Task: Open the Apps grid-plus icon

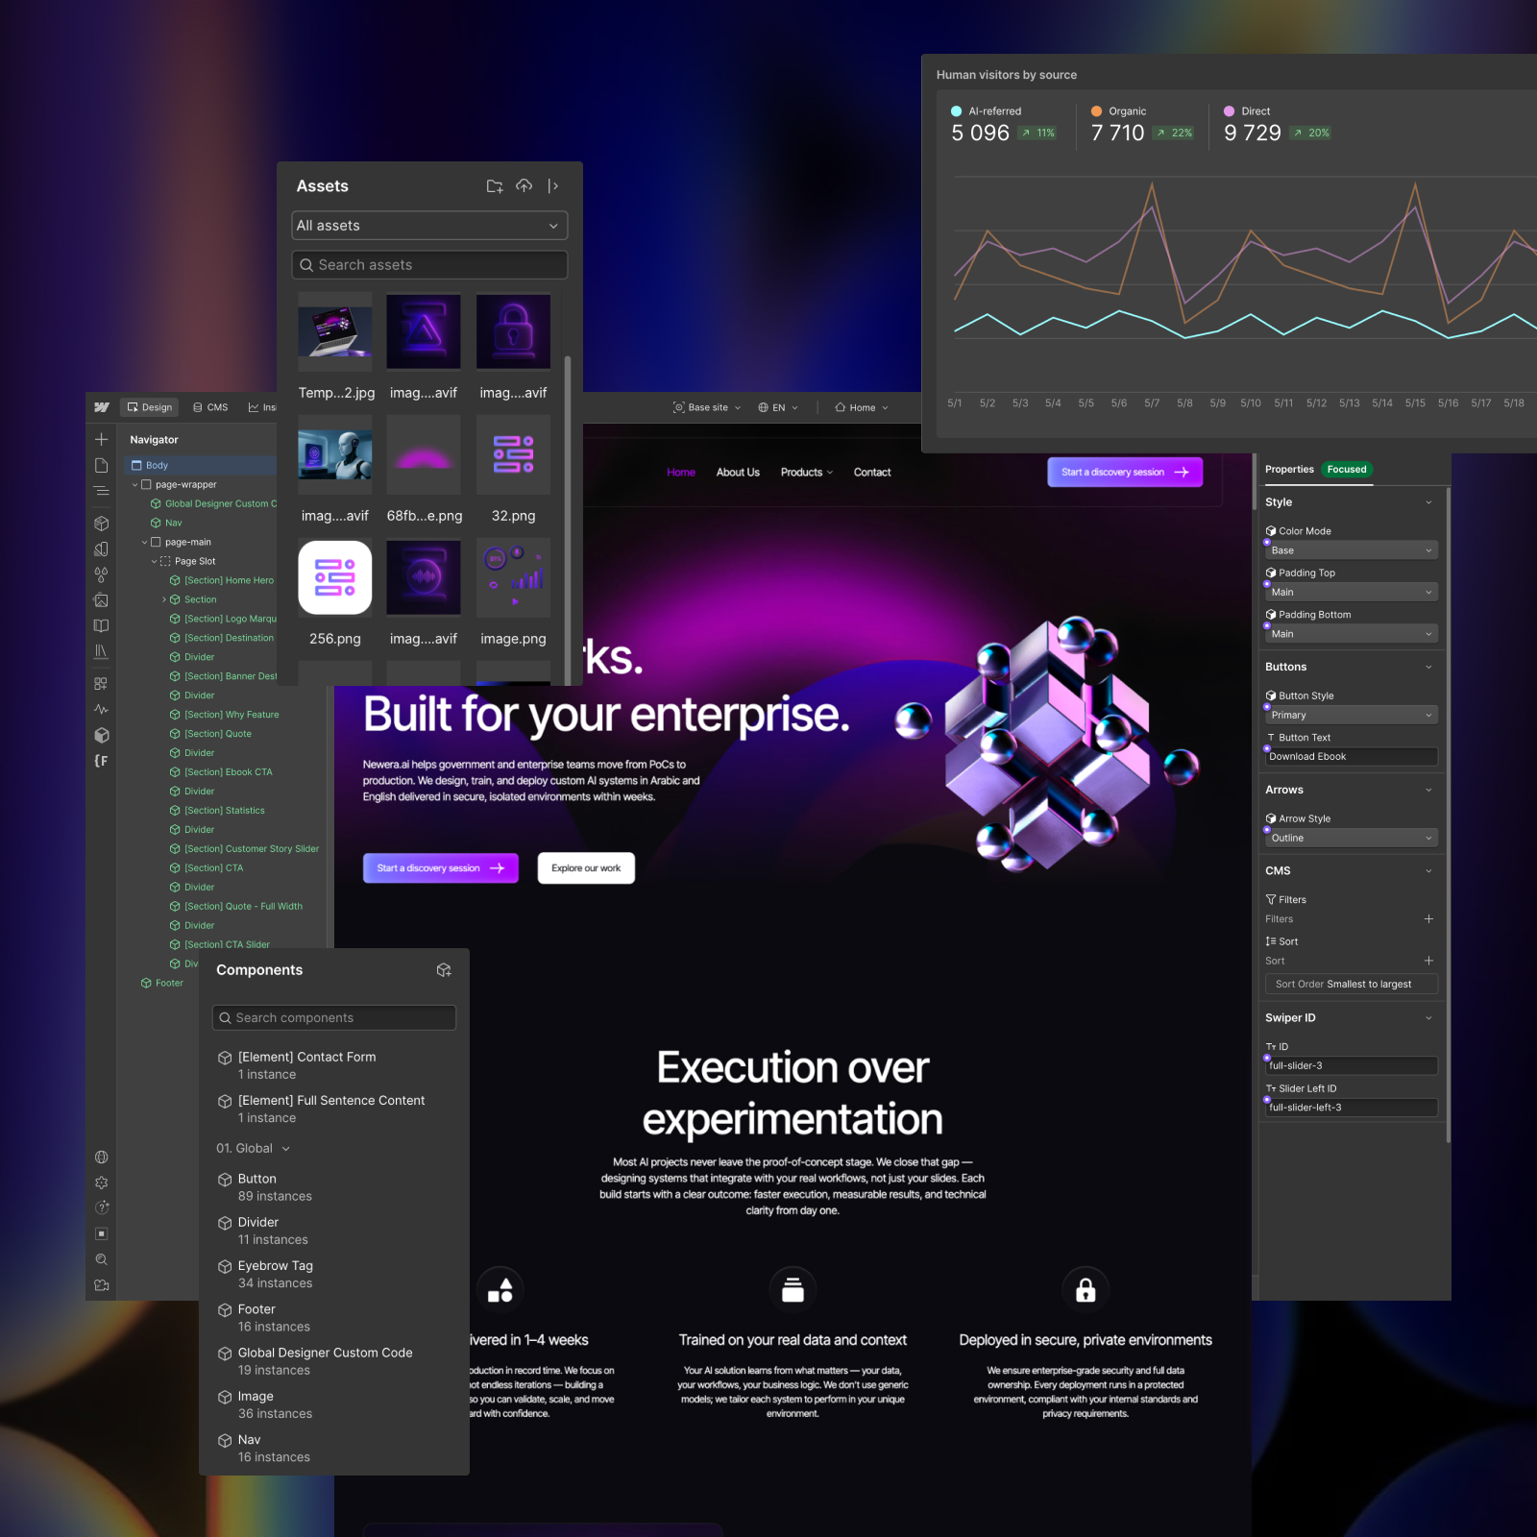Action: (101, 684)
